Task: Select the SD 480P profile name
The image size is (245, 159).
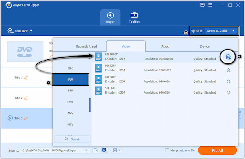Action: point(111,77)
